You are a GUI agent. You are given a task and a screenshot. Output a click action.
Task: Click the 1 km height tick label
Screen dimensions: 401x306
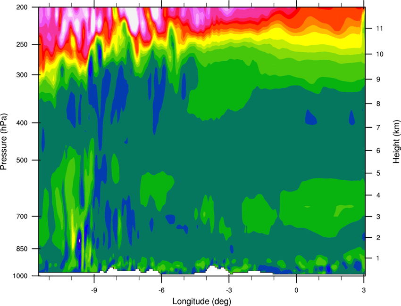(x=378, y=258)
